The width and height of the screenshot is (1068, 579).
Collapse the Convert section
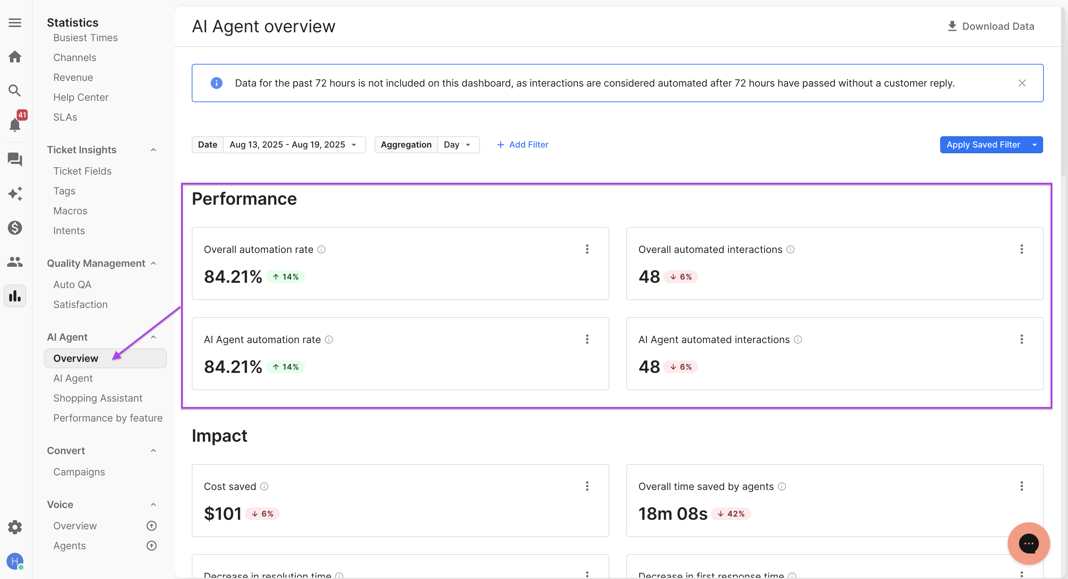[x=153, y=451]
